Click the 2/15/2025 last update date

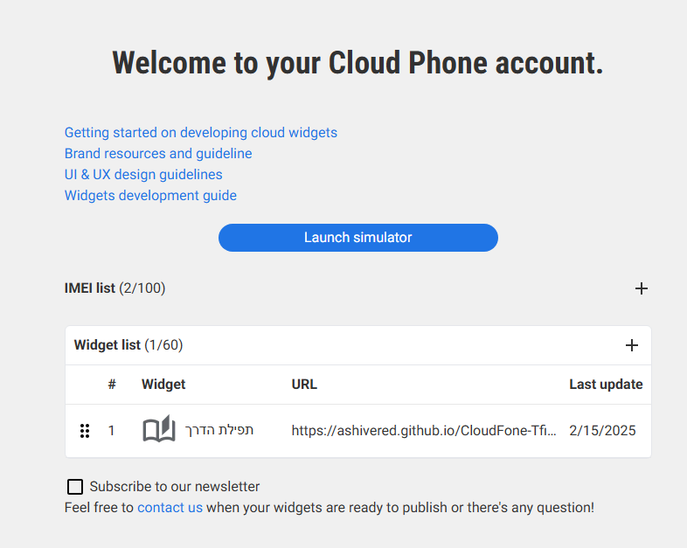click(602, 431)
